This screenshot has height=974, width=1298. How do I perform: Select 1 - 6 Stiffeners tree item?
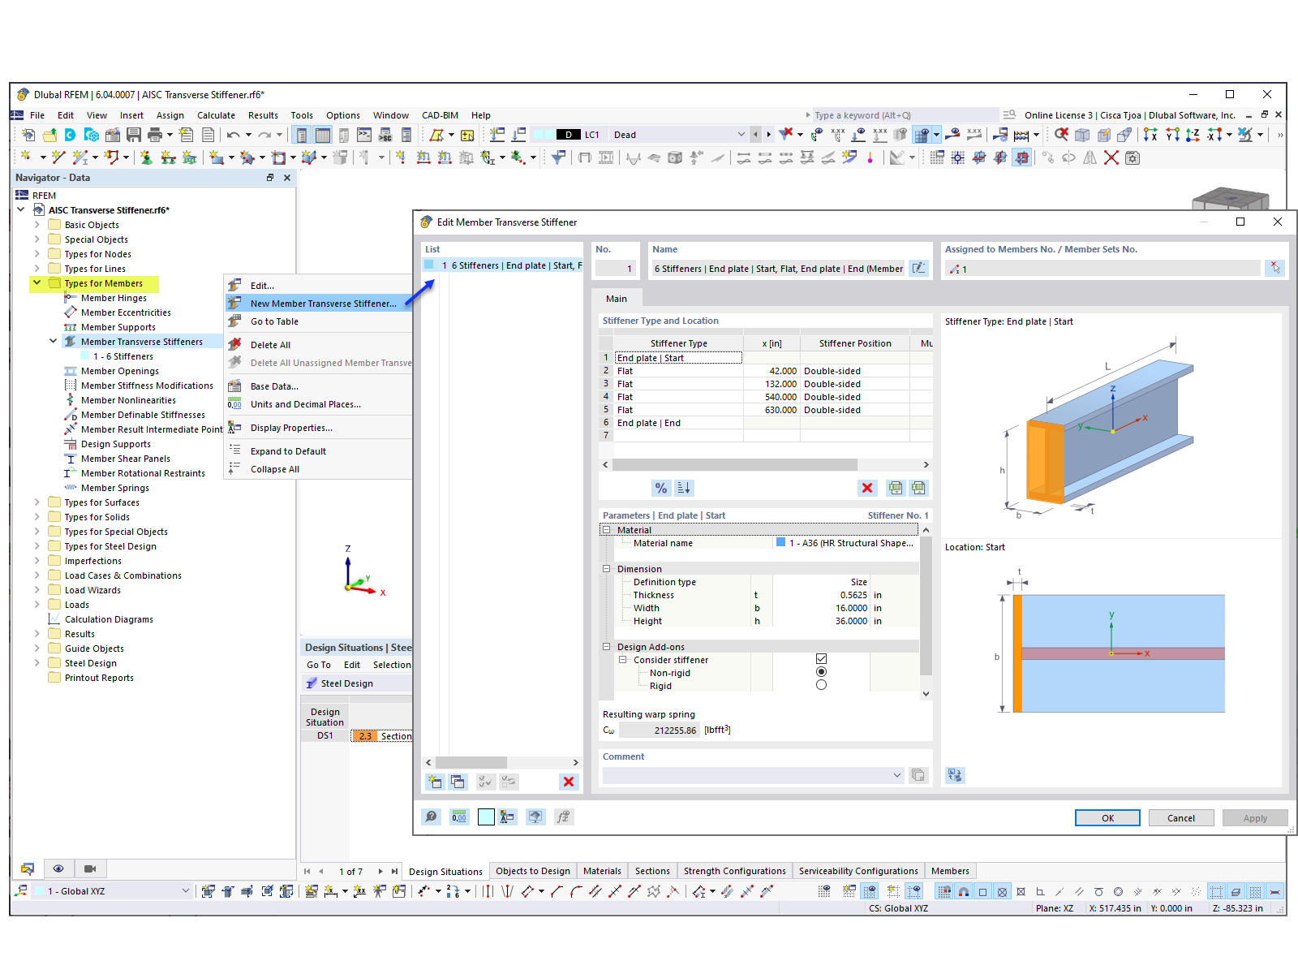(122, 356)
